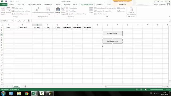Click the Get Reactions button
This screenshot has height=96, width=171.
[x=112, y=41]
